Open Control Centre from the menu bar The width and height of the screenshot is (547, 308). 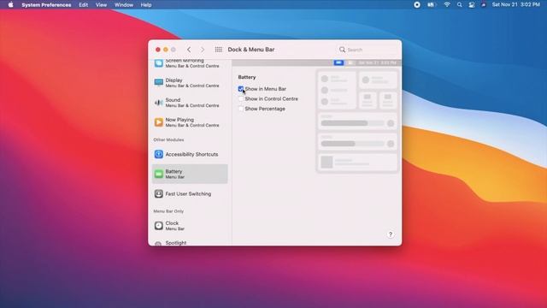[472, 5]
